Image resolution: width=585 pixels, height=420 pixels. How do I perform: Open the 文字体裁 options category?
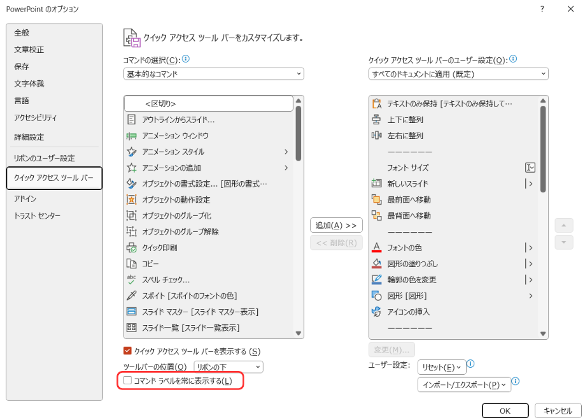[x=29, y=83]
